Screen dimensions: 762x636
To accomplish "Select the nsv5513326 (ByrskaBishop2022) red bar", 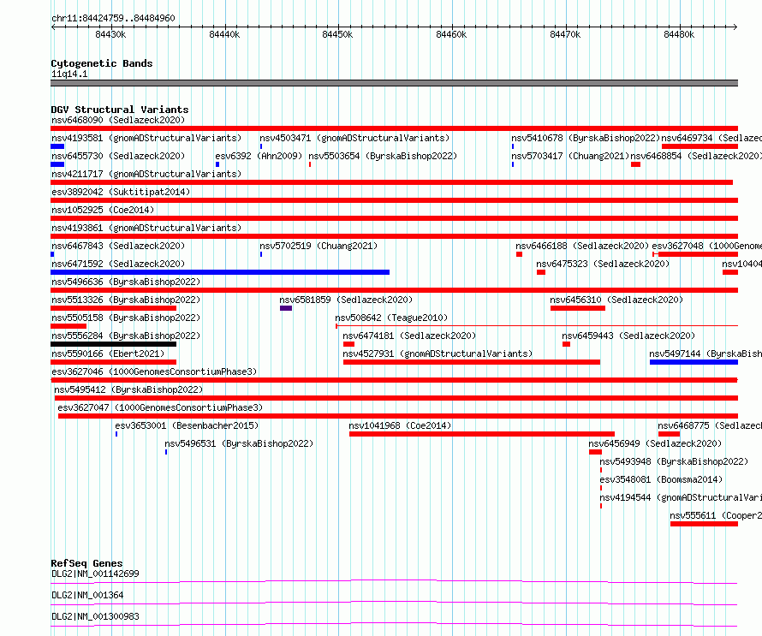I will pyautogui.click(x=113, y=308).
